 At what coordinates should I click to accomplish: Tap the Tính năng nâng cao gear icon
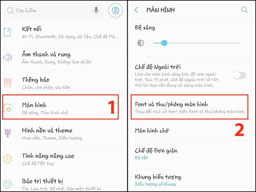pyautogui.click(x=8, y=158)
